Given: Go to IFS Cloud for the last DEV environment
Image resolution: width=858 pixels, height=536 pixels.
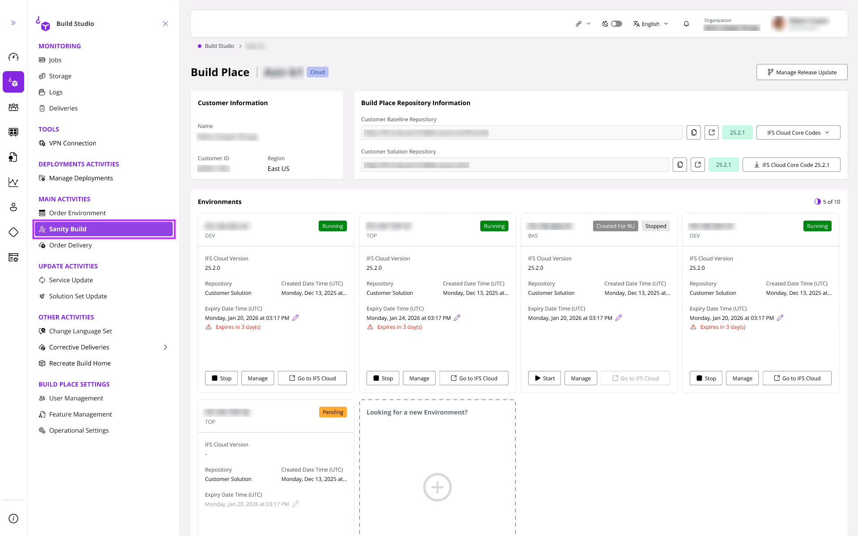Looking at the screenshot, I should (x=797, y=378).
